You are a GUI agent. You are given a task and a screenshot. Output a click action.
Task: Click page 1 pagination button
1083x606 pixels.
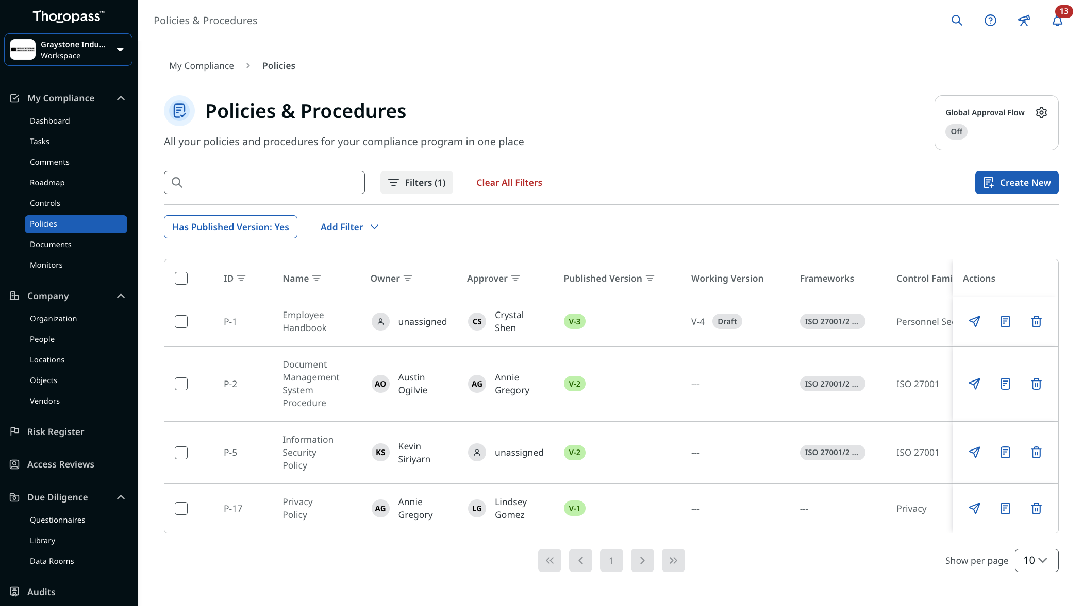(x=611, y=560)
